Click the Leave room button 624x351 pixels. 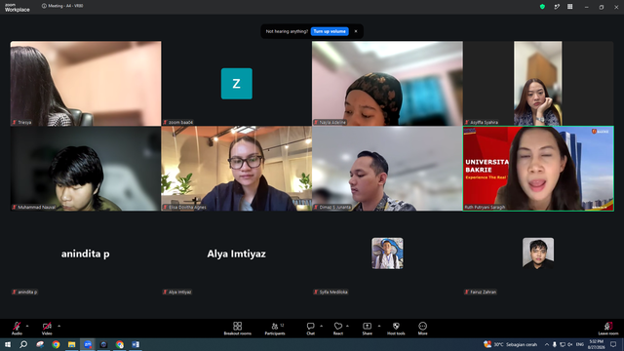click(x=608, y=329)
